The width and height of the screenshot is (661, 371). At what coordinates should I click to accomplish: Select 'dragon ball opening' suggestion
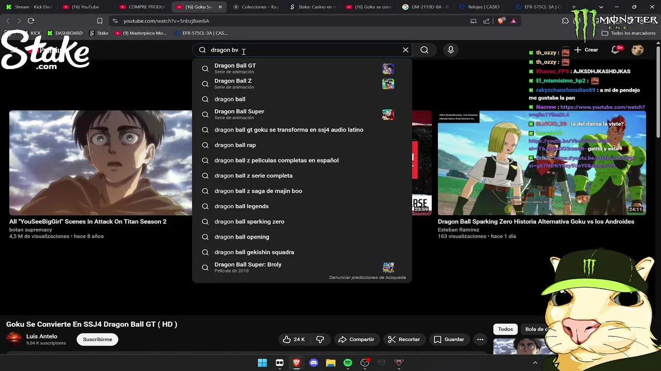pos(302,237)
